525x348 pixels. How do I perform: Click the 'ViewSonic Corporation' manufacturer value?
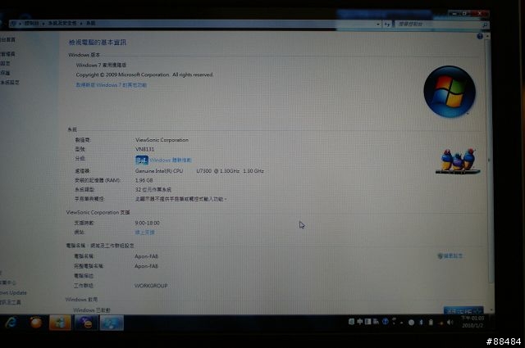[162, 140]
